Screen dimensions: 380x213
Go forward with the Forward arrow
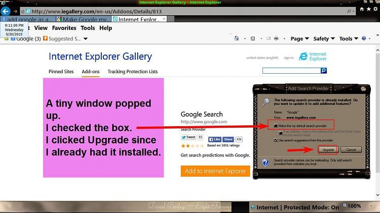(15, 11)
